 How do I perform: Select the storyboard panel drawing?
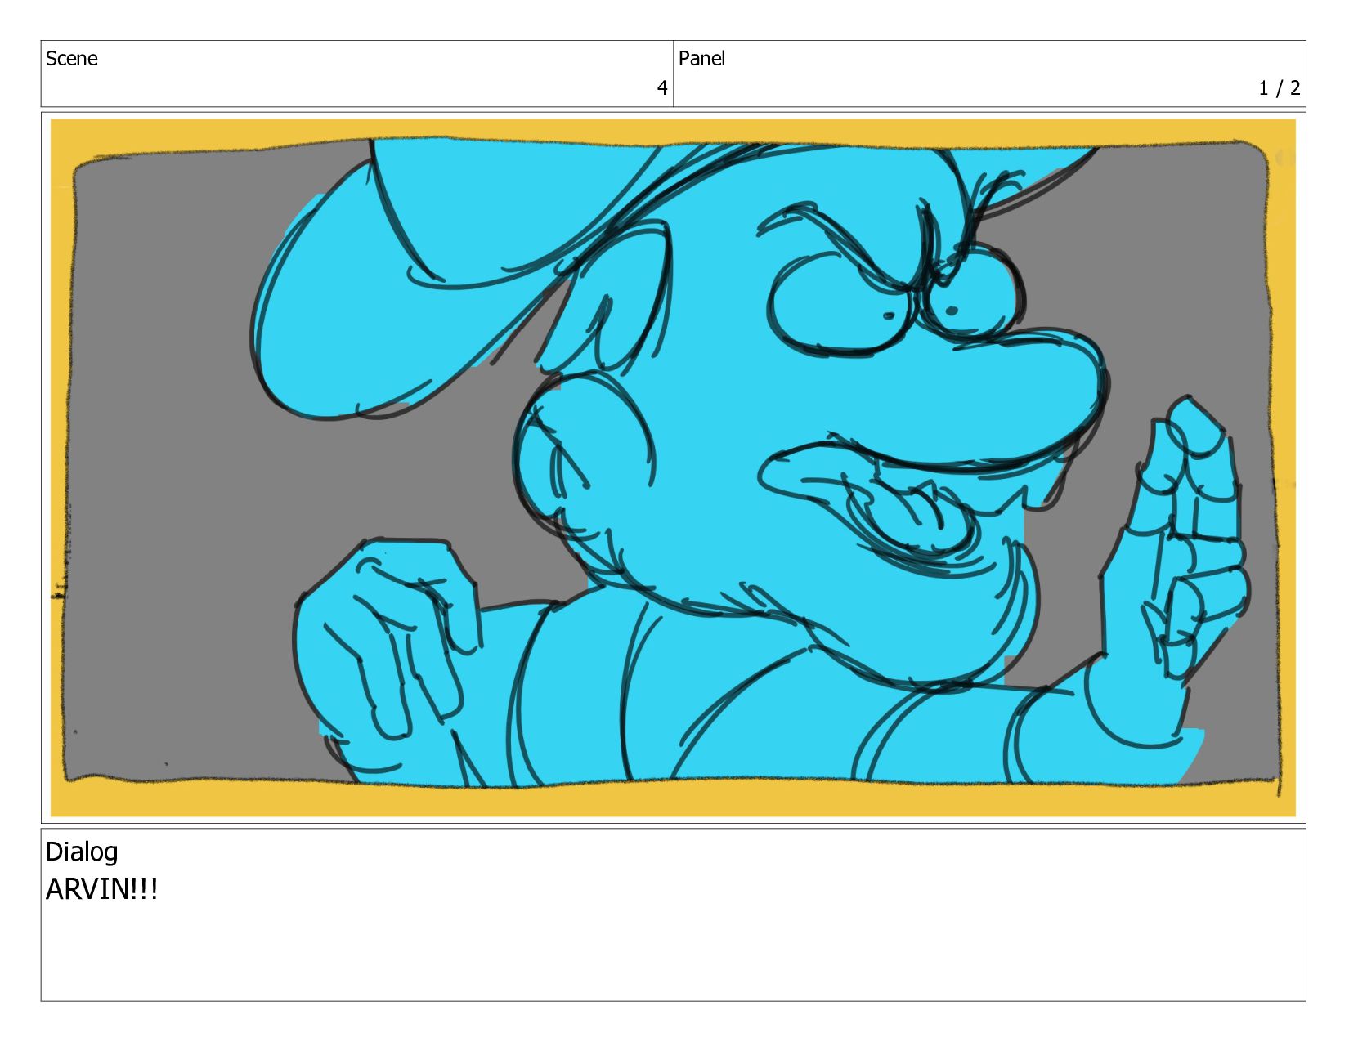(673, 467)
